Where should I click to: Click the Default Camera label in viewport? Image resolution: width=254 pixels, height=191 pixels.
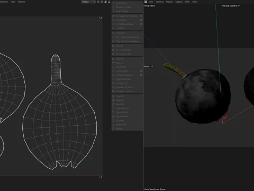pyautogui.click(x=231, y=6)
